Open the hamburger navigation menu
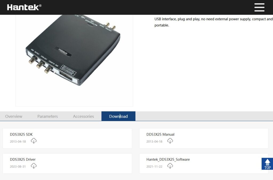The height and width of the screenshot is (180, 273). pos(259,7)
